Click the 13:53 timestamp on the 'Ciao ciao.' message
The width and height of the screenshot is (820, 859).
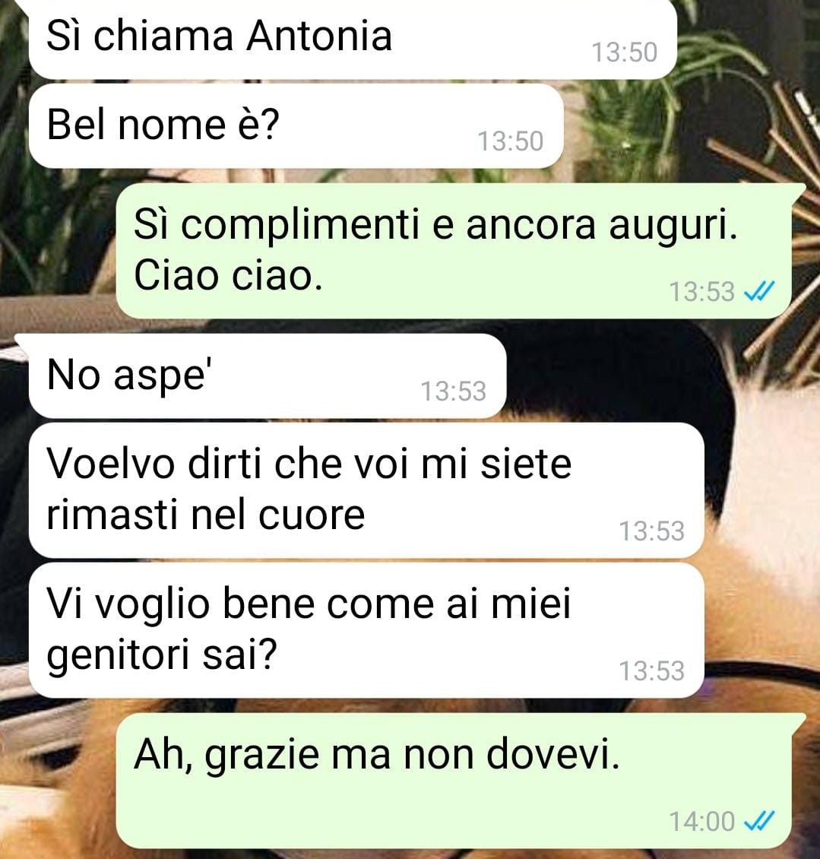701,291
